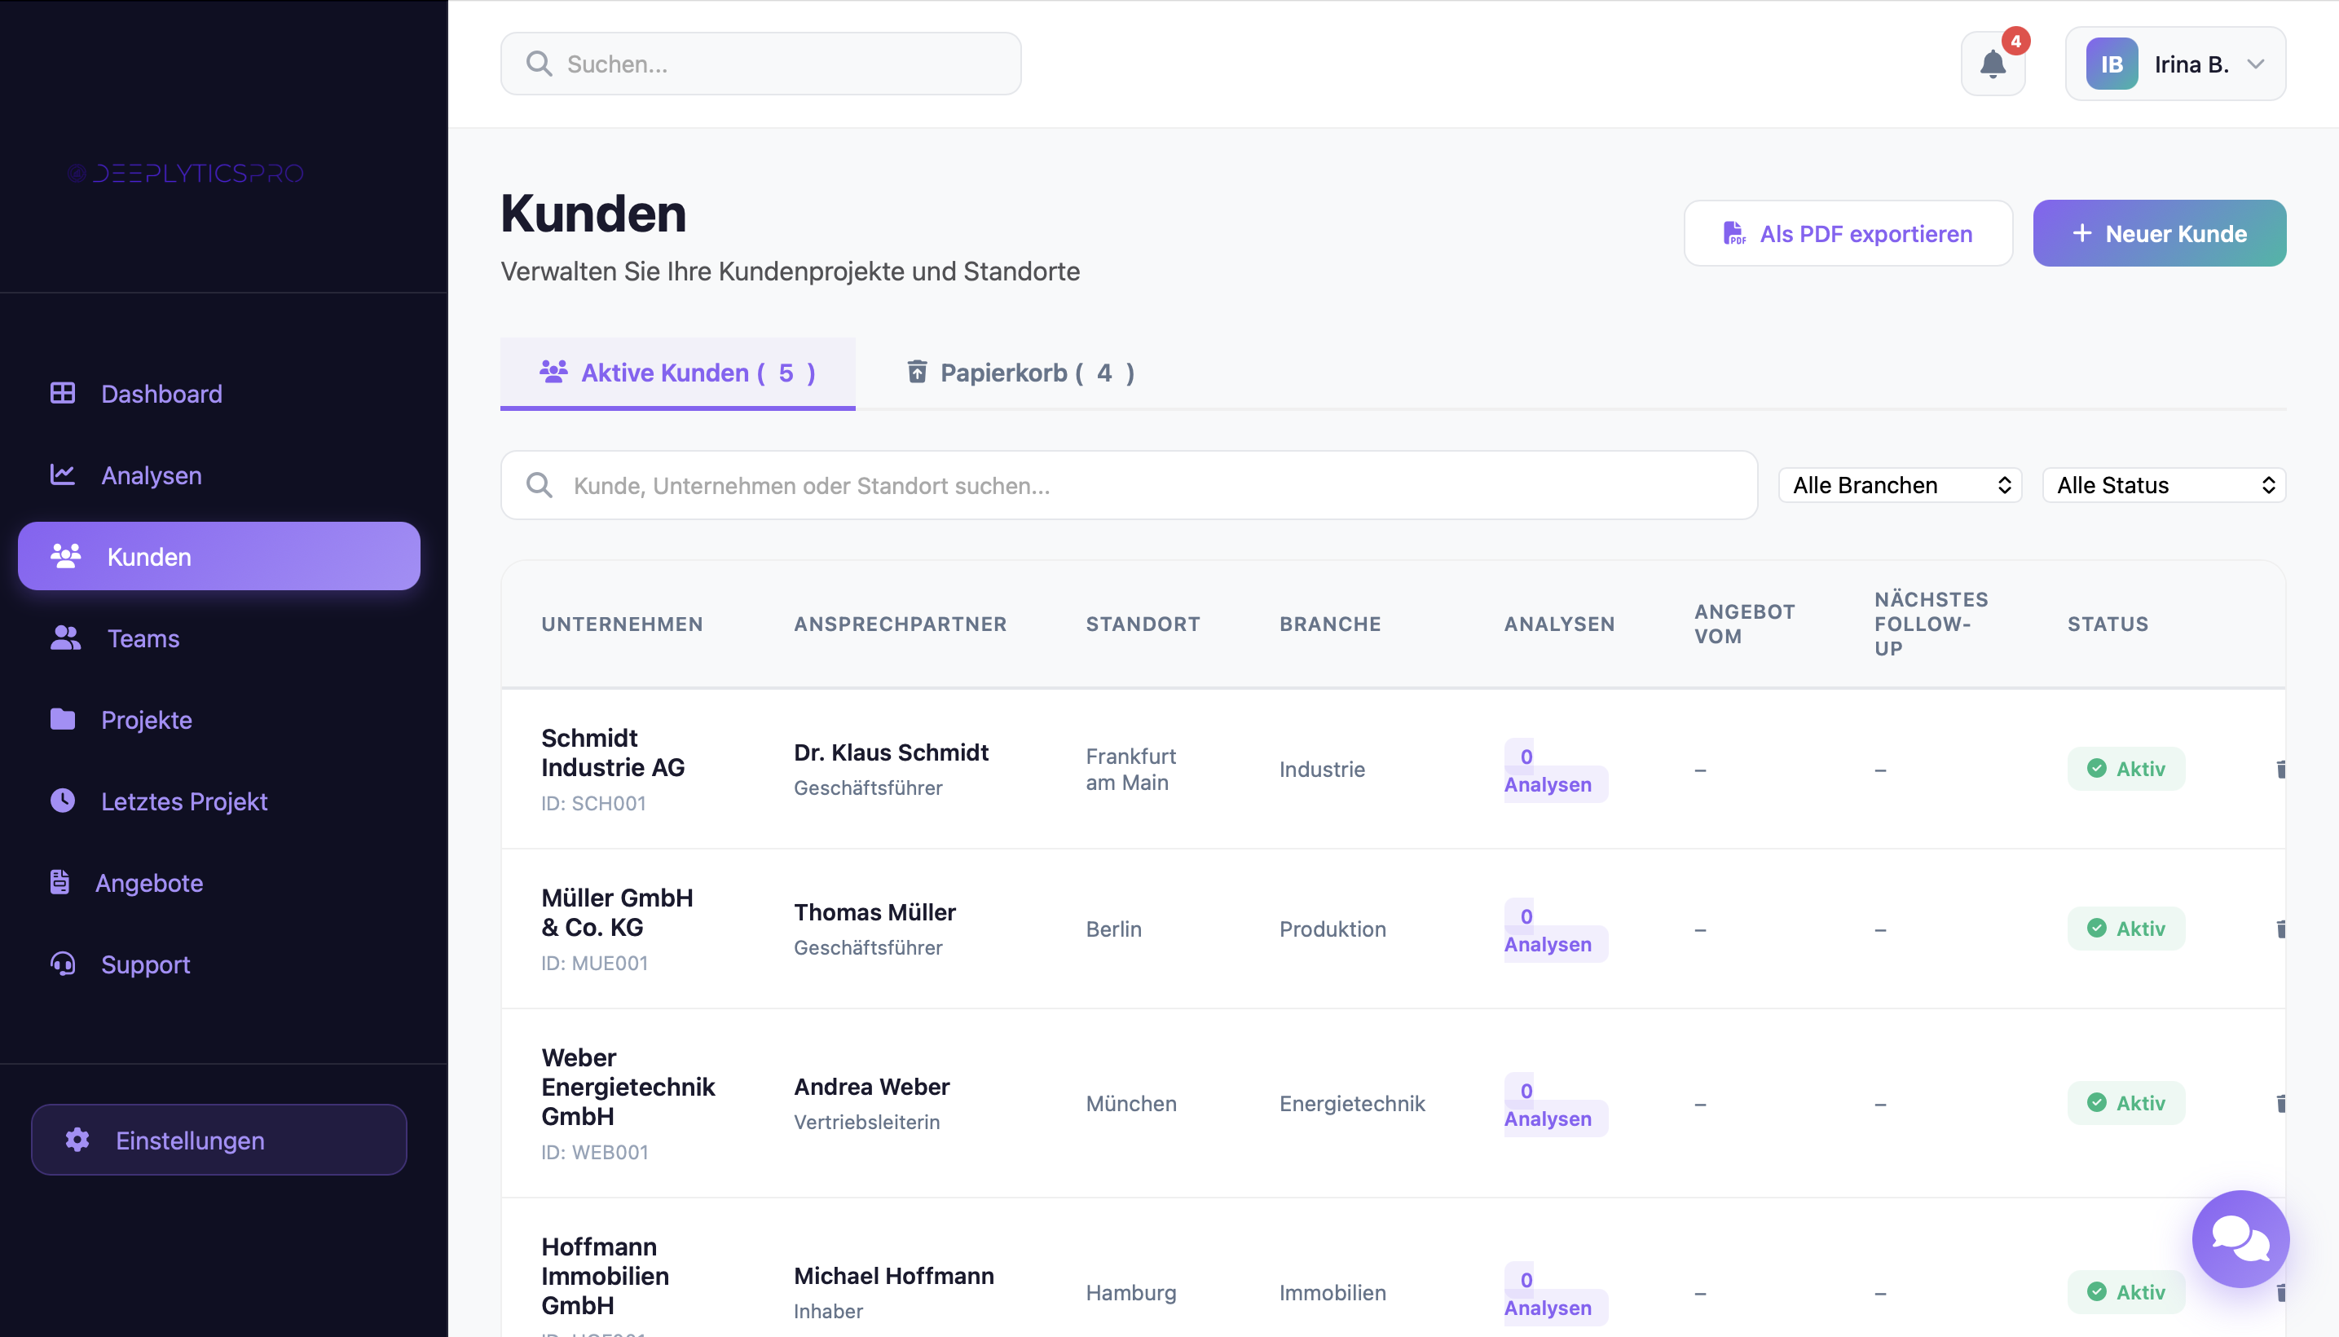Switch to the Papierkorb tab

point(1021,373)
